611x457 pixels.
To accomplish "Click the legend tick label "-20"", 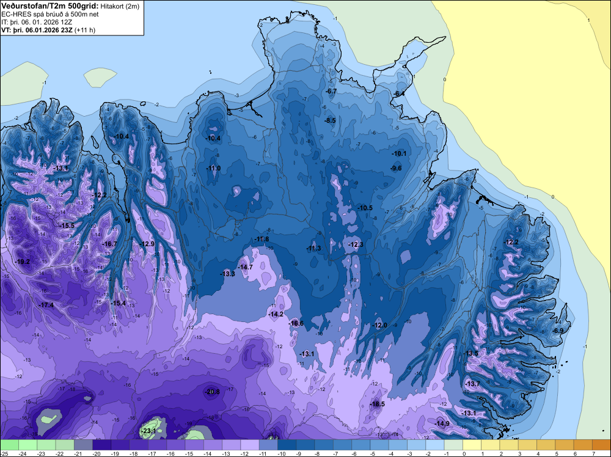I will tap(97, 453).
